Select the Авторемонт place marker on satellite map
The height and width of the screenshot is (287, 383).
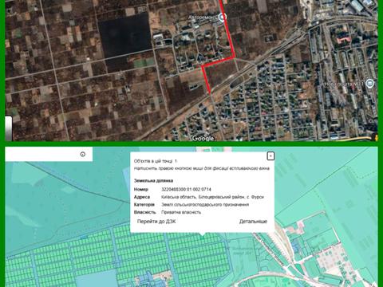[x=222, y=18]
